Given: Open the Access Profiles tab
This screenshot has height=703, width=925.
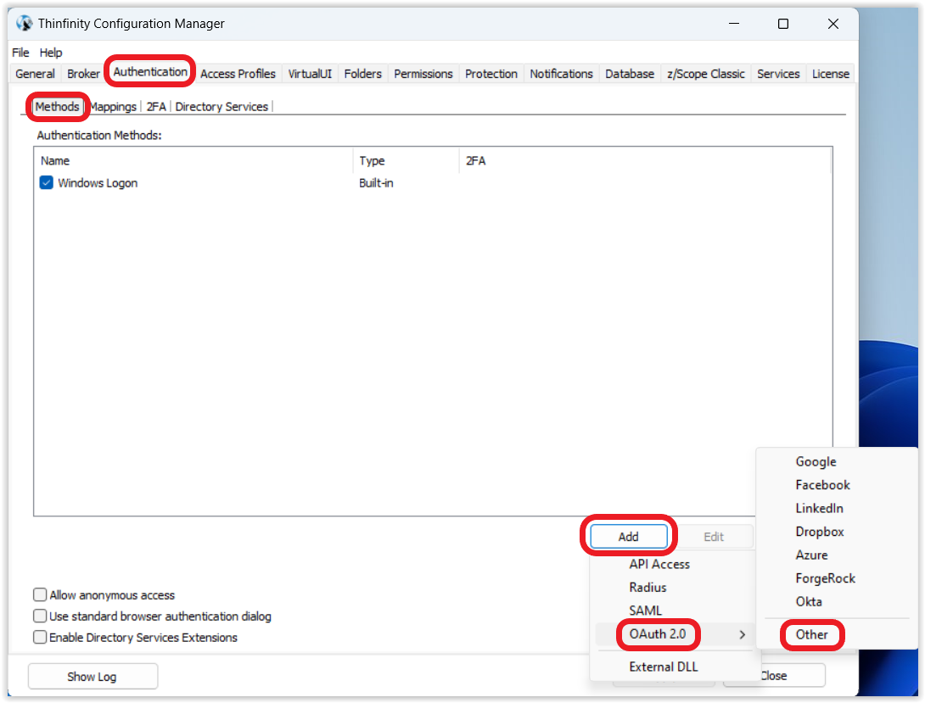Looking at the screenshot, I should pos(238,74).
